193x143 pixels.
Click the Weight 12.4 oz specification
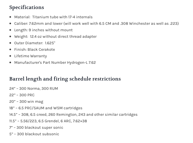coord(55,37)
